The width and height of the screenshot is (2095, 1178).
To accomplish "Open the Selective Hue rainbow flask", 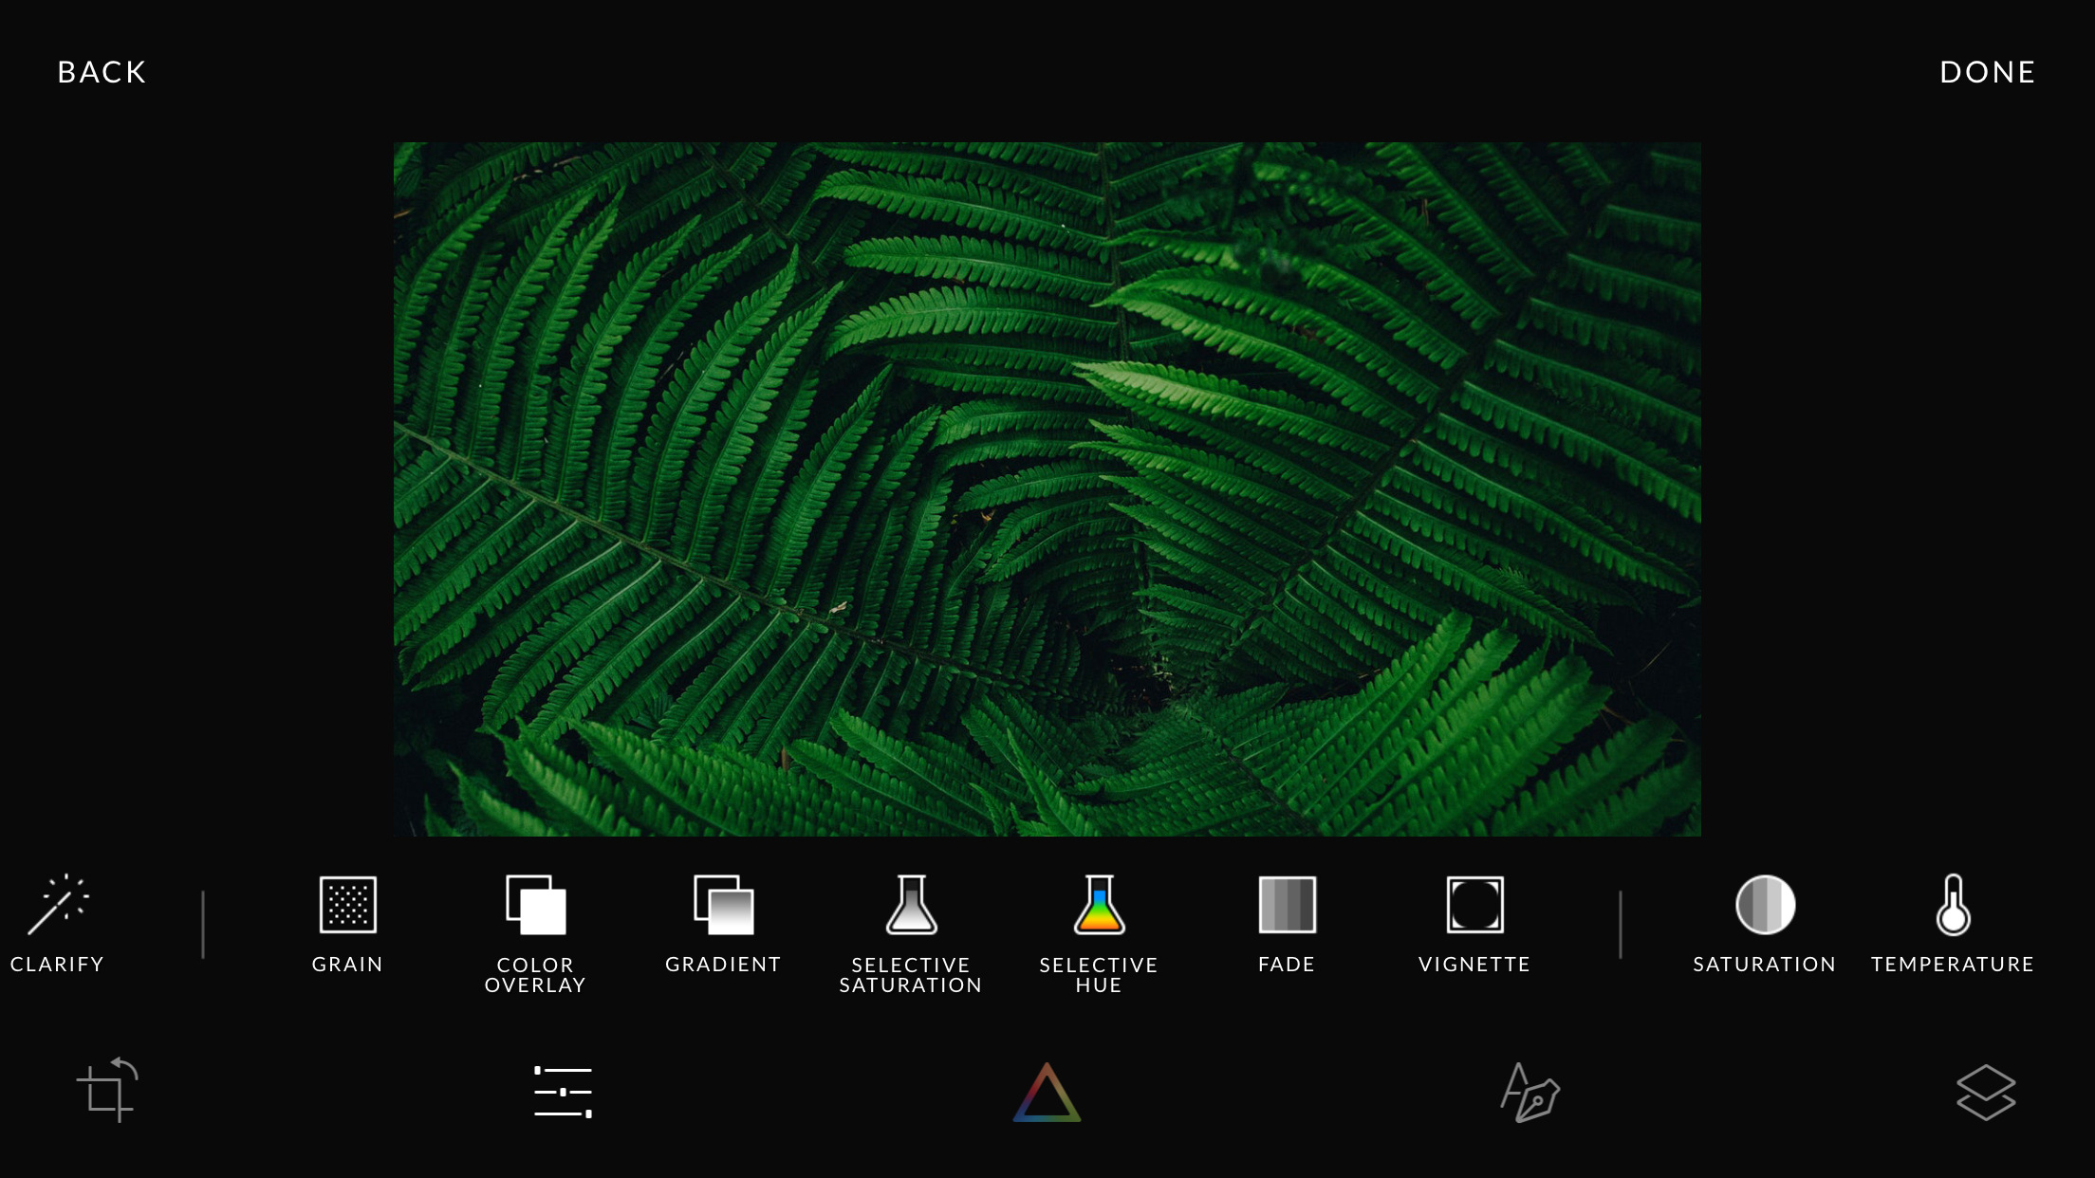I will tap(1099, 905).
